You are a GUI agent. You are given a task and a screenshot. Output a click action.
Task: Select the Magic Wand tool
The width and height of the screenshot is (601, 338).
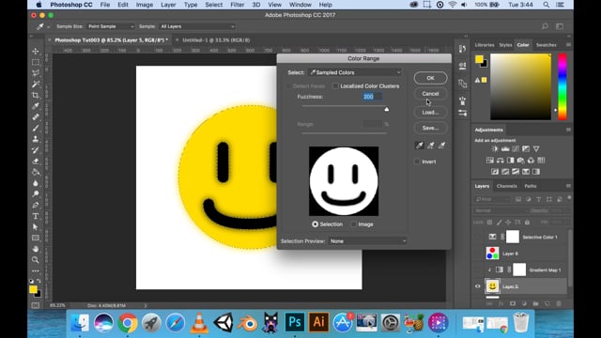click(36, 84)
